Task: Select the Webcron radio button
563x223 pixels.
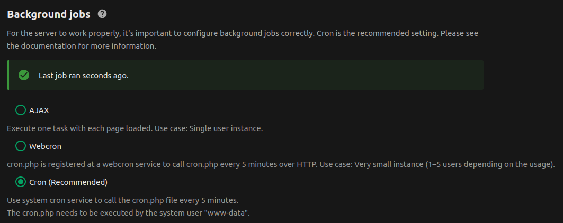Action: click(x=21, y=146)
